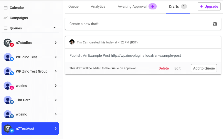Select n7TestAcct Twitter account avatar
This screenshot has width=223, height=139.
pyautogui.click(x=8, y=129)
